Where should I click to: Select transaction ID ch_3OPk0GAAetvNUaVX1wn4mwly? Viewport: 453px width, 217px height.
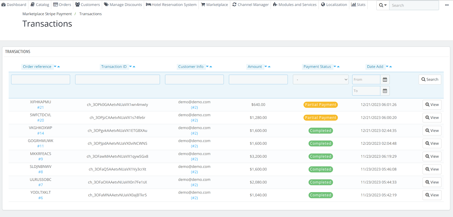coord(117,105)
